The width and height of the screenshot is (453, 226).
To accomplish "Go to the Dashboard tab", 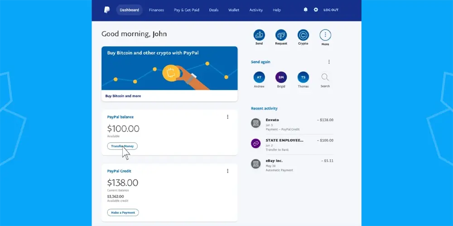I will pos(130,10).
